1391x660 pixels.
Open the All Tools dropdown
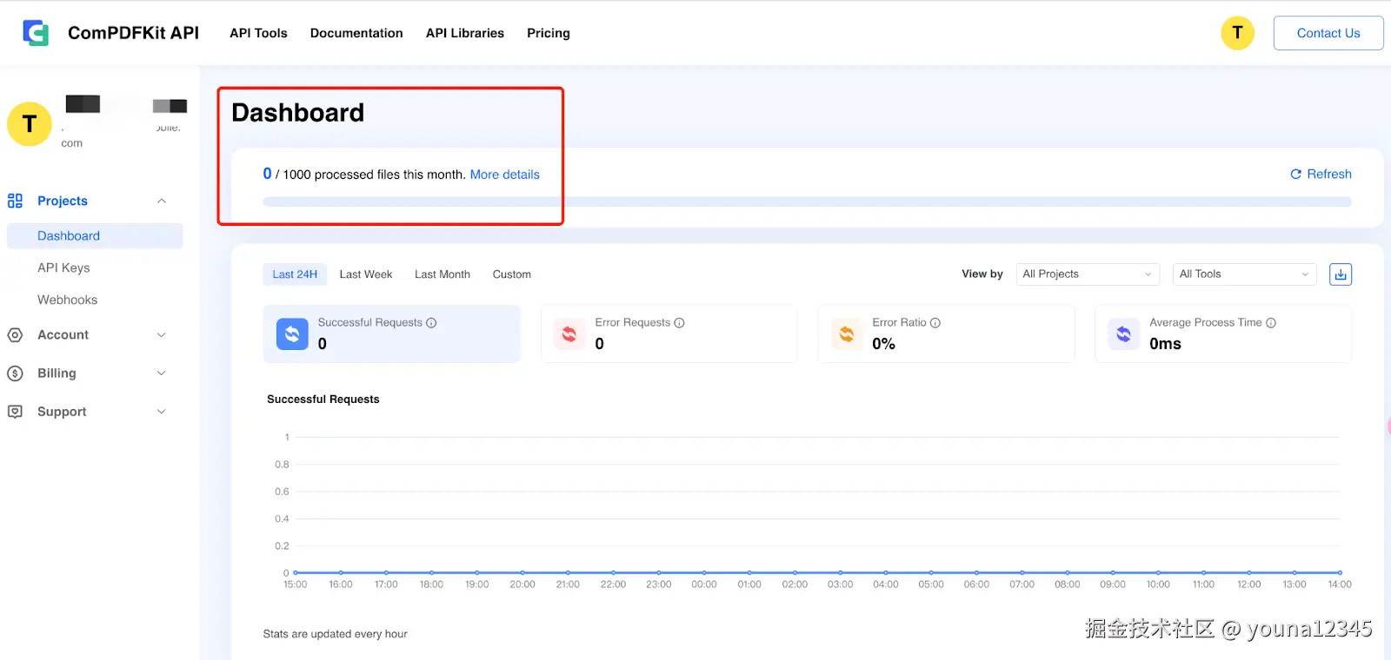pyautogui.click(x=1244, y=274)
